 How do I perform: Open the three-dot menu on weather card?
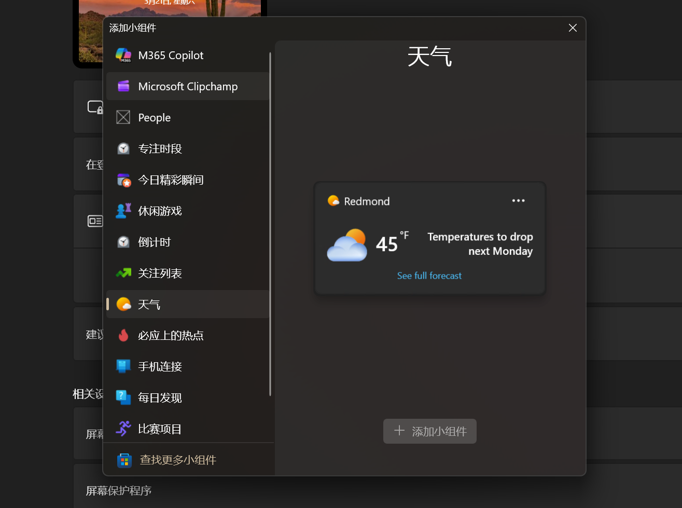tap(518, 201)
